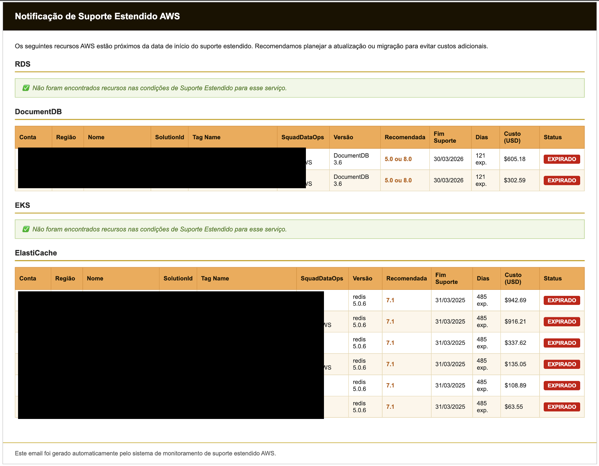This screenshot has height=466, width=599.
Task: Click the email title 'Notificação de Suporte Estendido AWS'
Action: [x=97, y=16]
